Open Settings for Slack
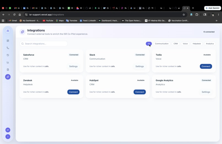 tap(140, 67)
